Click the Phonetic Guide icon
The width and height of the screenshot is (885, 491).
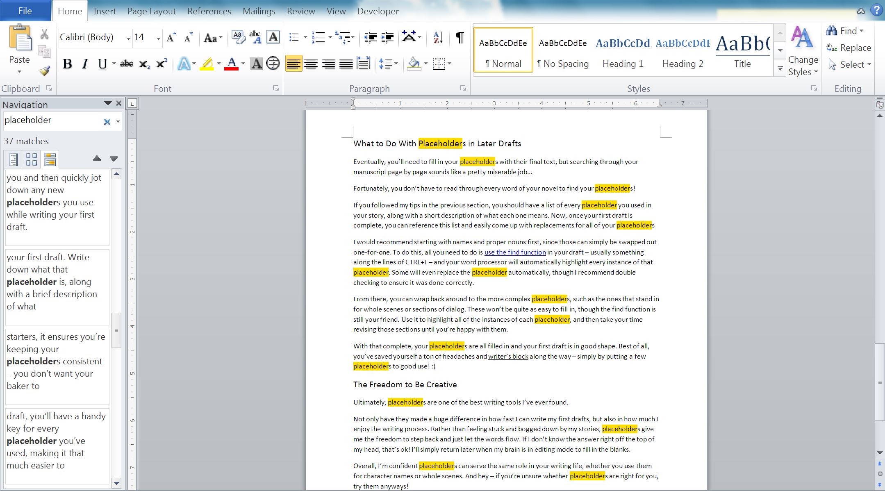pos(255,37)
